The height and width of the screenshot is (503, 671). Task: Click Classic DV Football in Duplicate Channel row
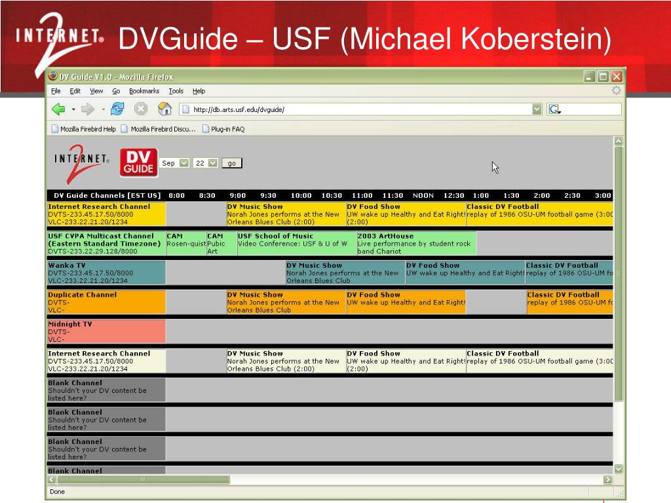click(x=570, y=303)
